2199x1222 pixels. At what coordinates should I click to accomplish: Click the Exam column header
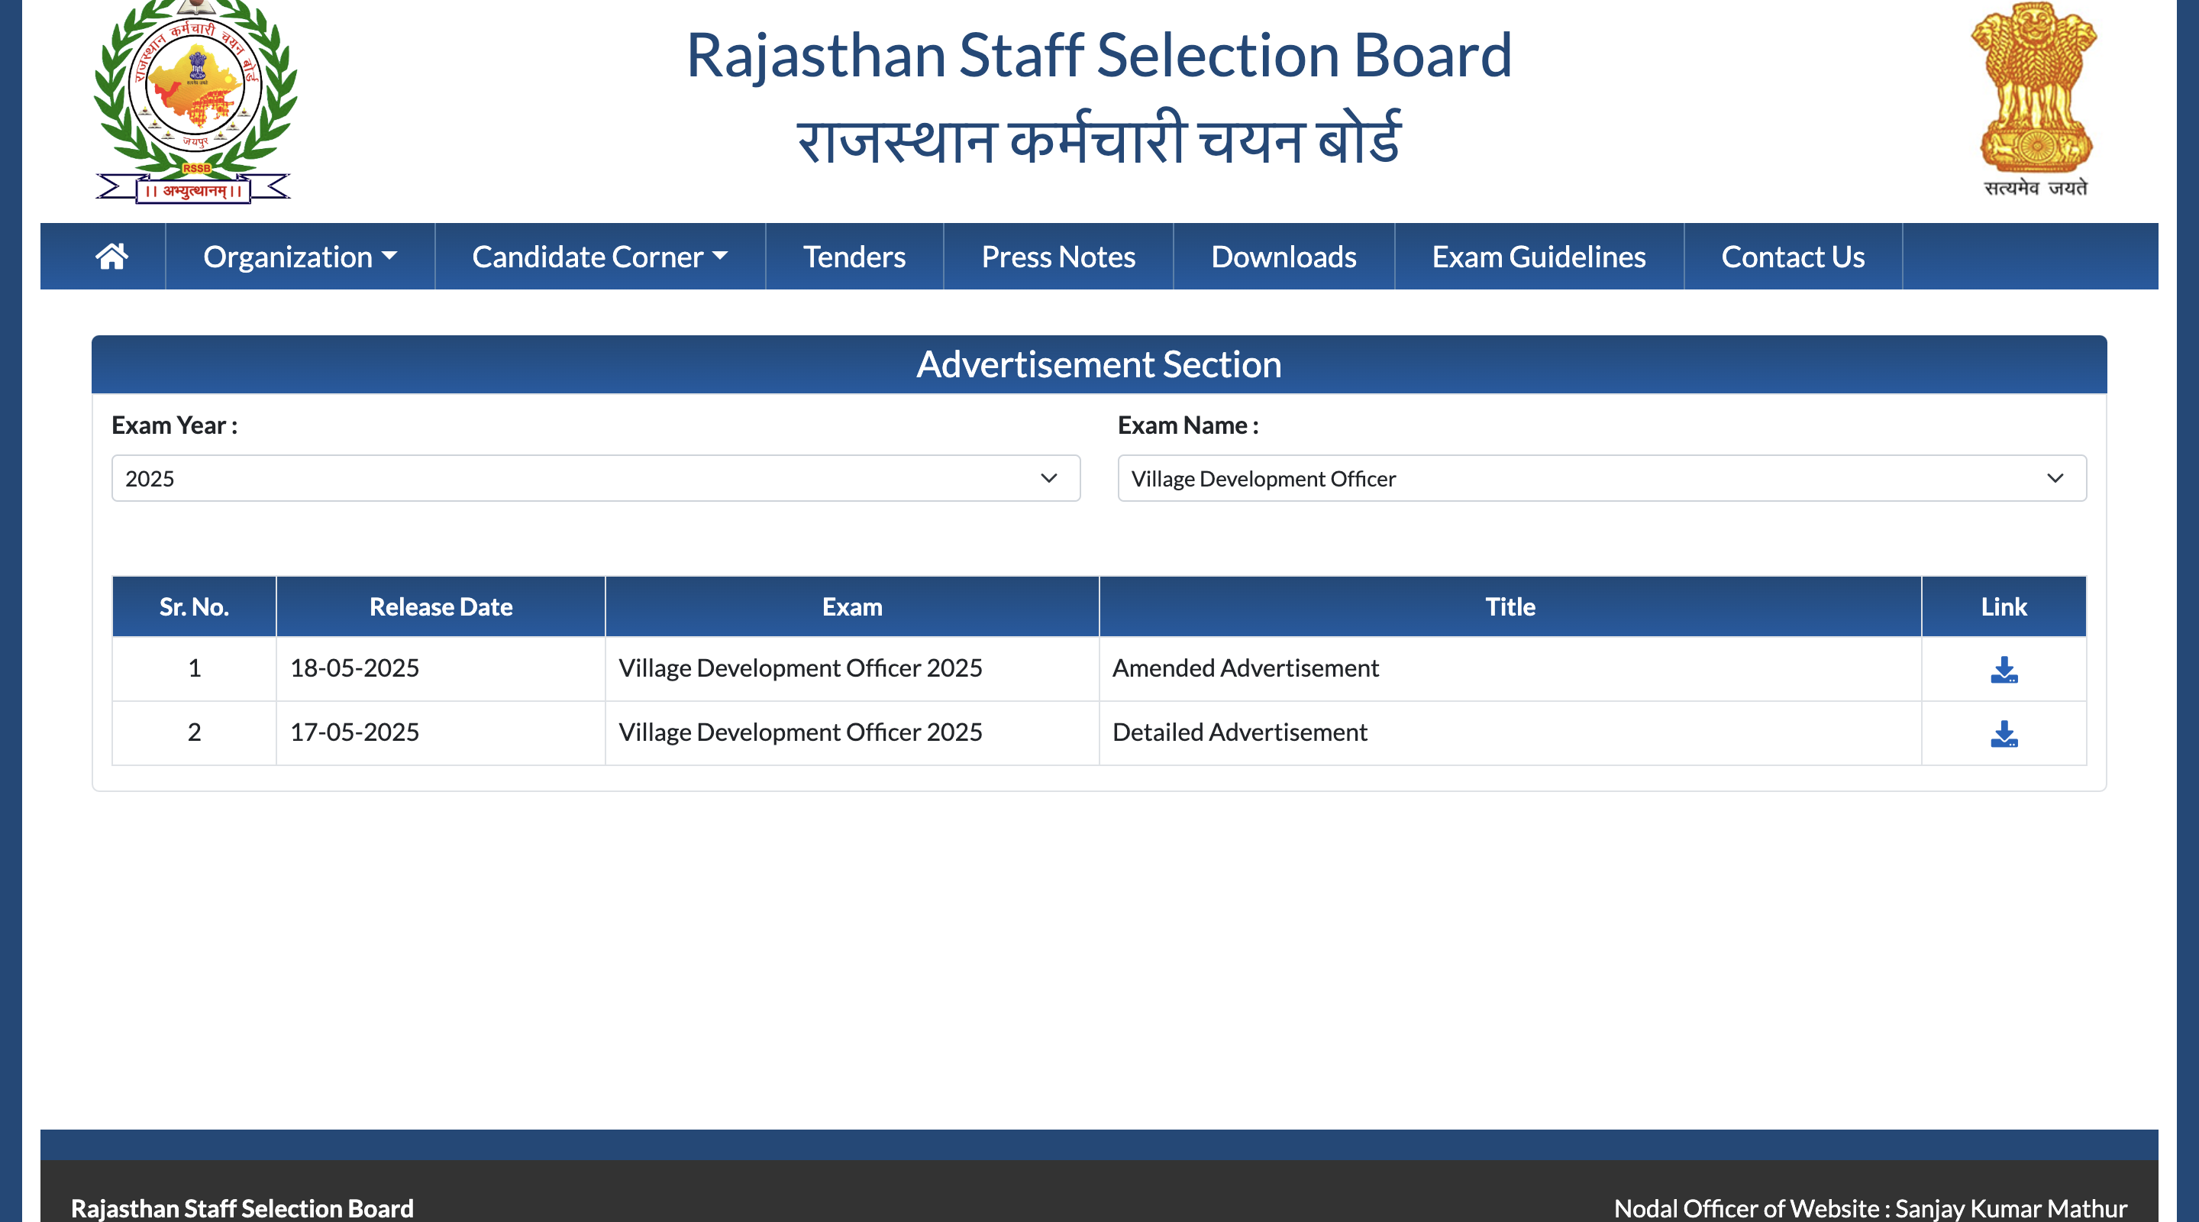tap(852, 606)
